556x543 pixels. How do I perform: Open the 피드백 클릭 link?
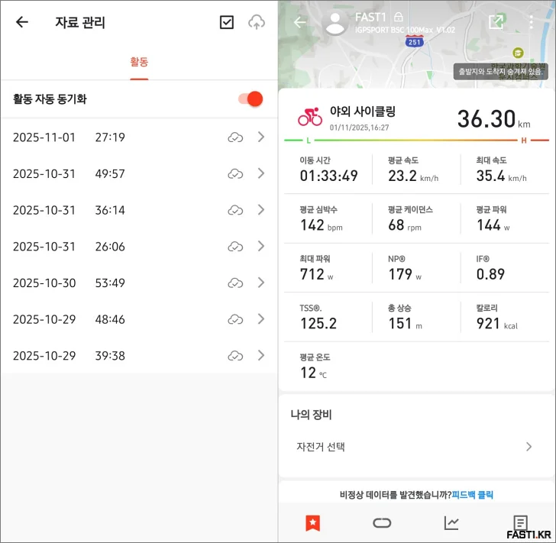coord(472,495)
